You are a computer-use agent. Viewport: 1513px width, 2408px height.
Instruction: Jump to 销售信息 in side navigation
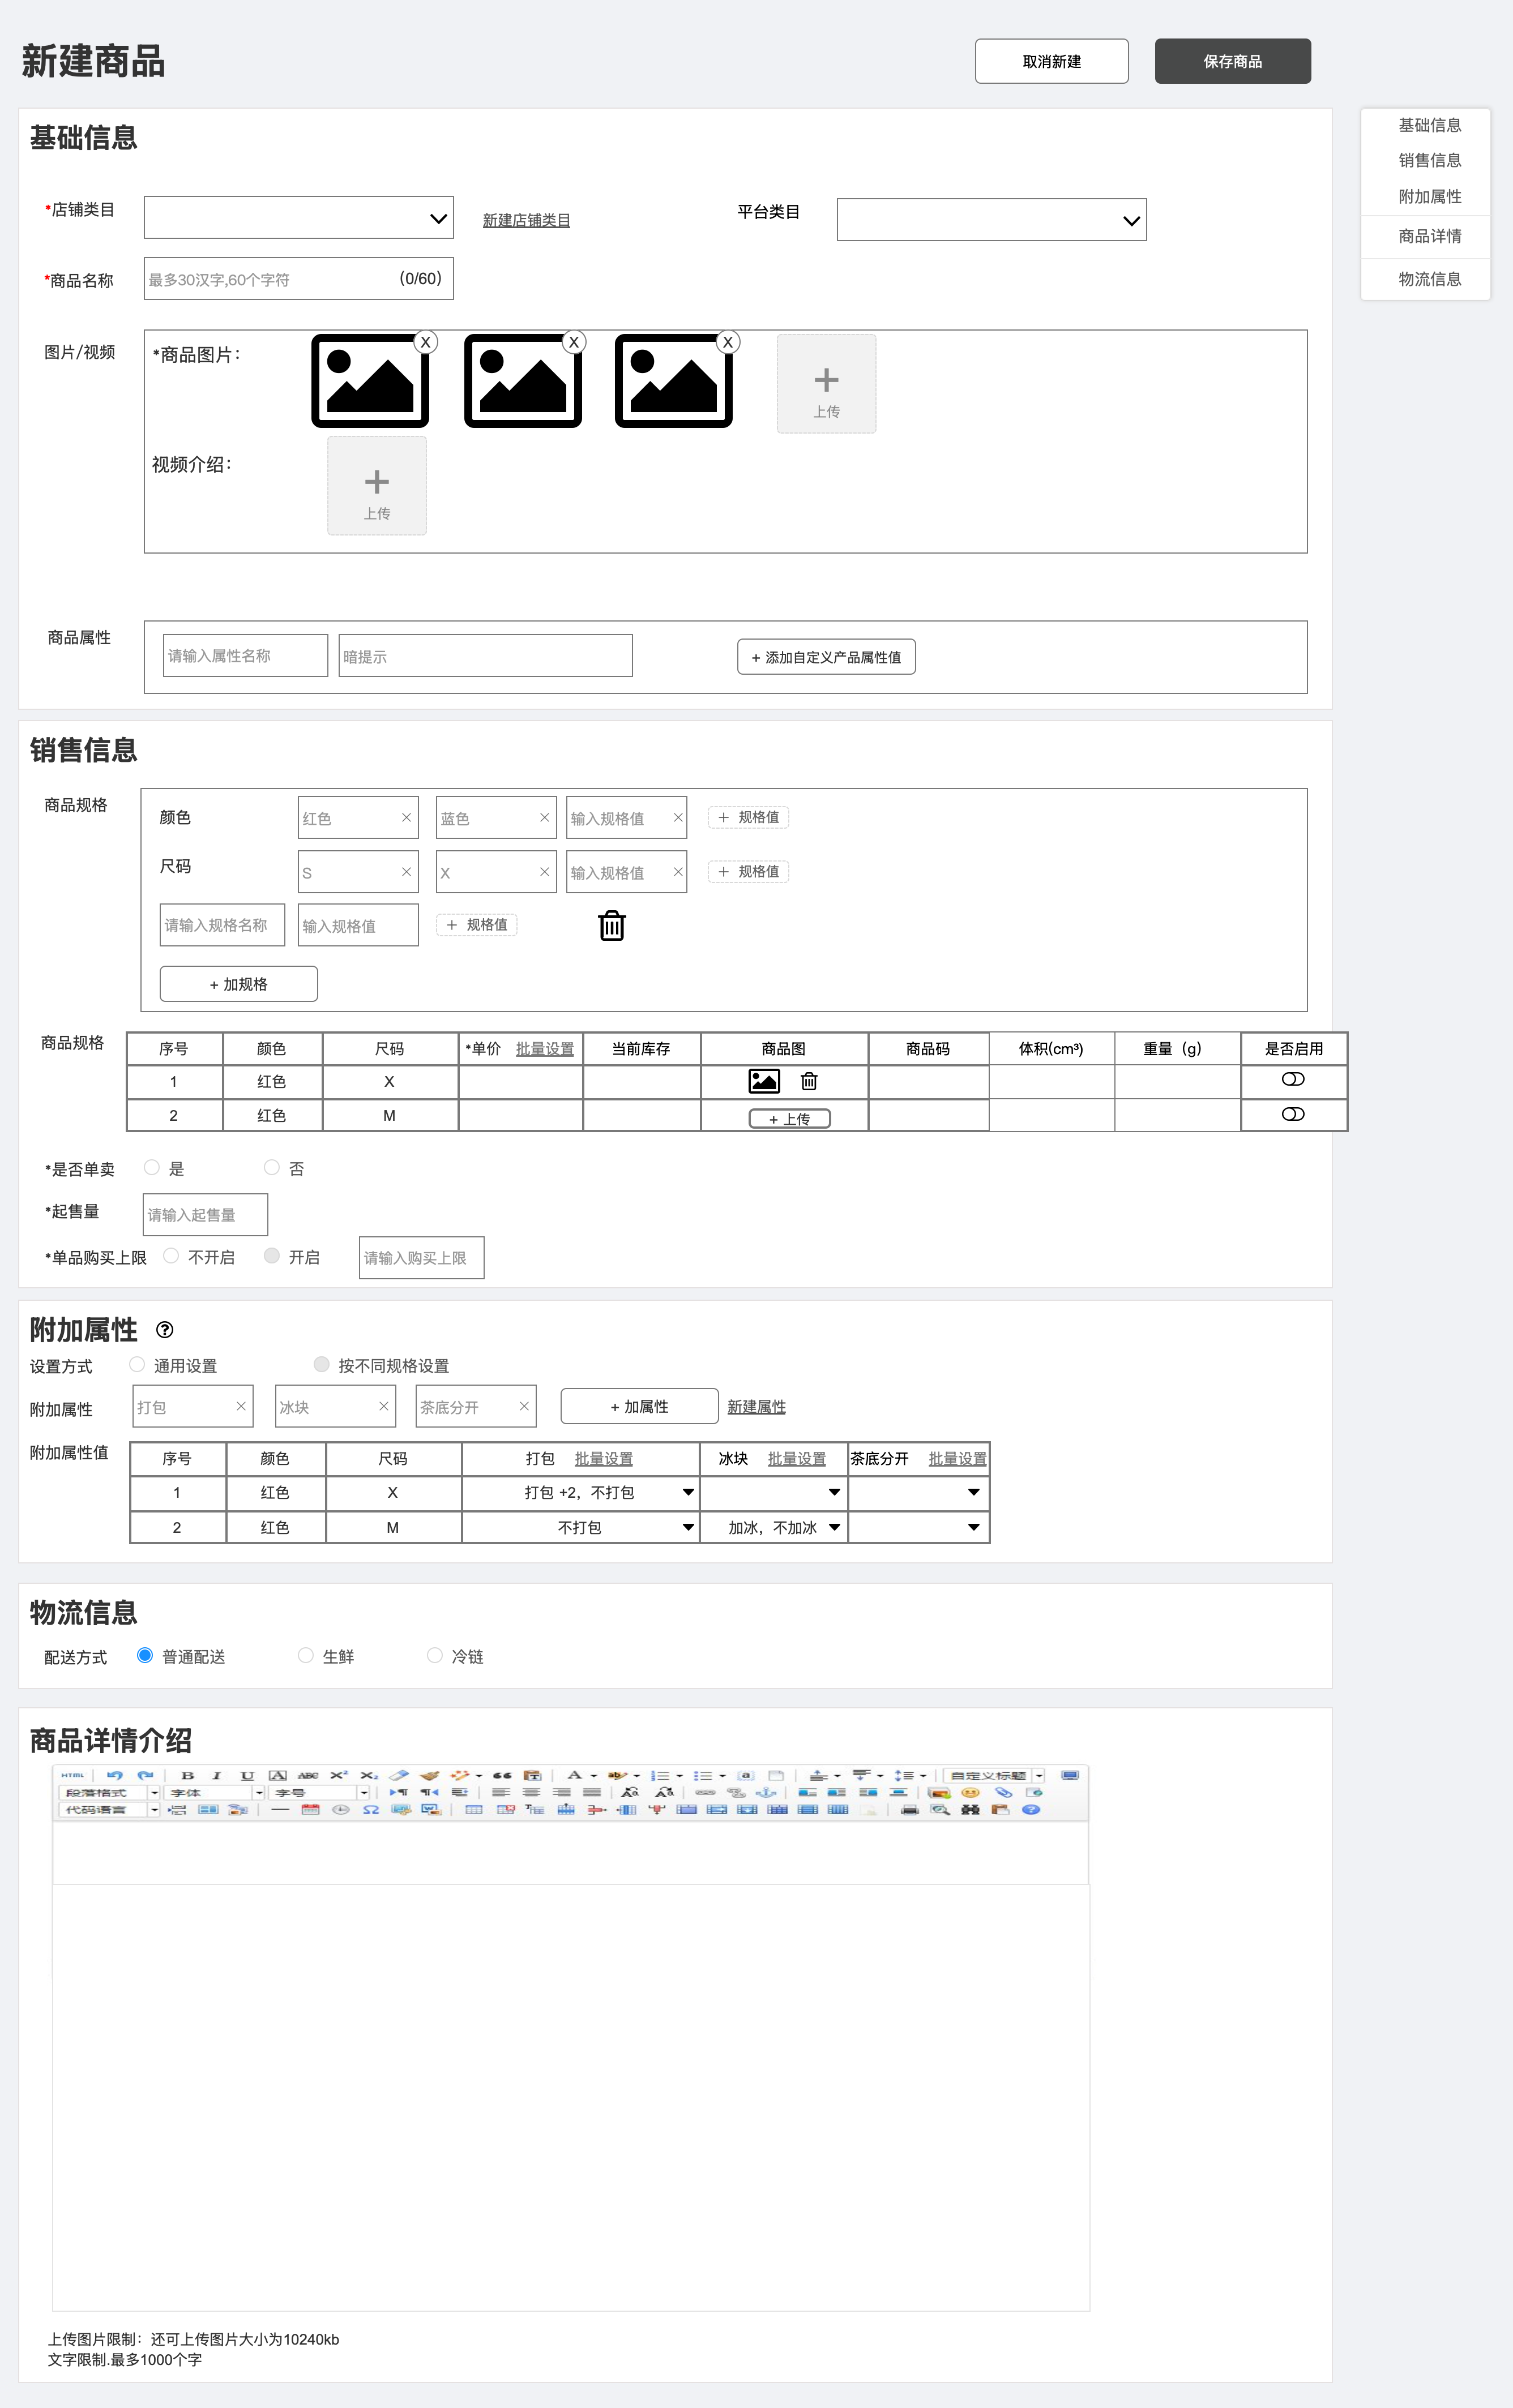[1429, 160]
